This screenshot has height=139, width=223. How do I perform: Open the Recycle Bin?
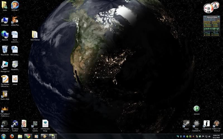pyautogui.click(x=5, y=49)
